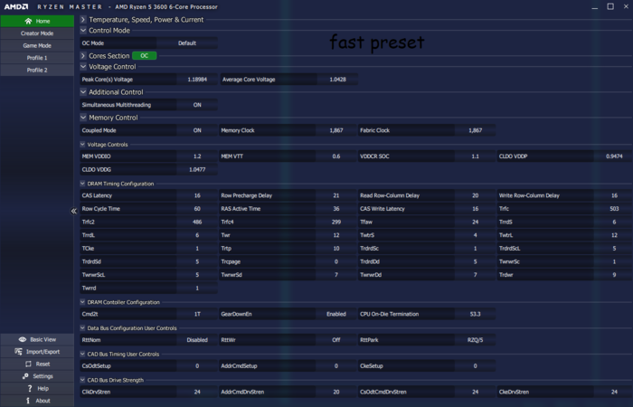The image size is (633, 407).
Task: Click AddrCmdDrvStren value 20
Action: click(335, 392)
